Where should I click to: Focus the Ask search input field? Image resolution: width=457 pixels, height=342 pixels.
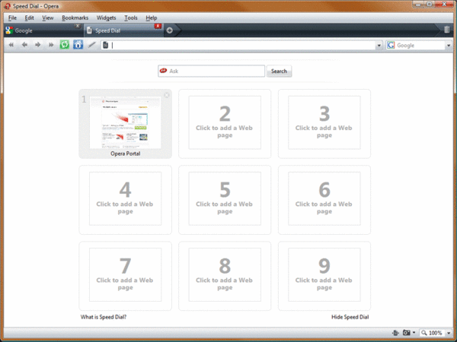pyautogui.click(x=211, y=71)
